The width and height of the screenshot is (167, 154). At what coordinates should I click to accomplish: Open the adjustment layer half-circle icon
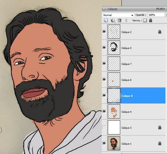(113, 20)
